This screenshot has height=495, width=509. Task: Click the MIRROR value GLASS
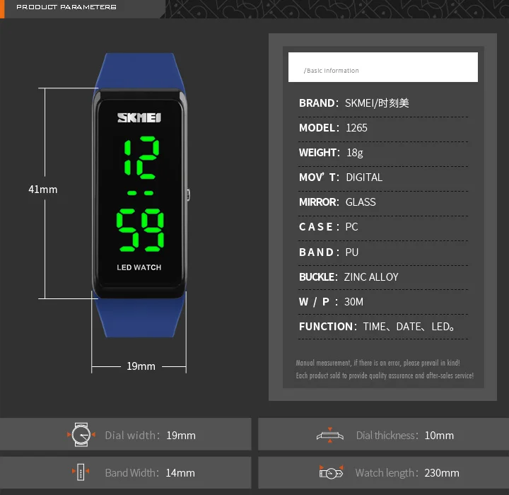361,202
